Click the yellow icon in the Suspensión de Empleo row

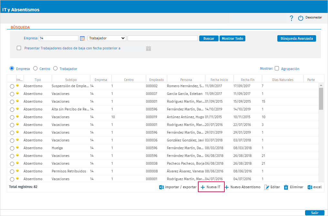[17, 85]
